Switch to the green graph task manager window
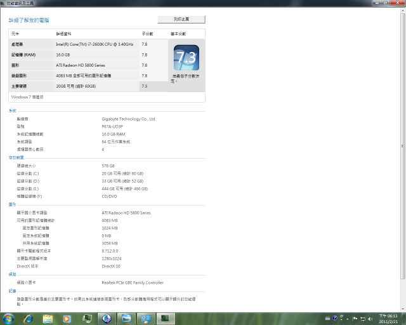The image size is (406, 325). point(166,319)
